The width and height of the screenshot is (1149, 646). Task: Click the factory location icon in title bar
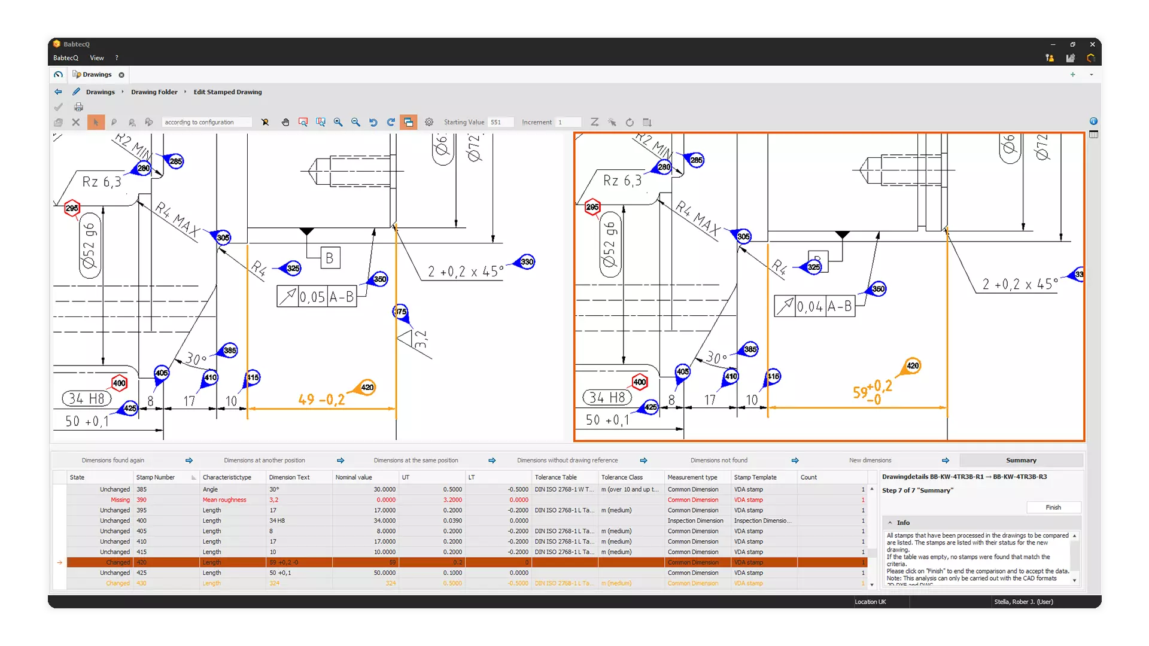pyautogui.click(x=1071, y=58)
